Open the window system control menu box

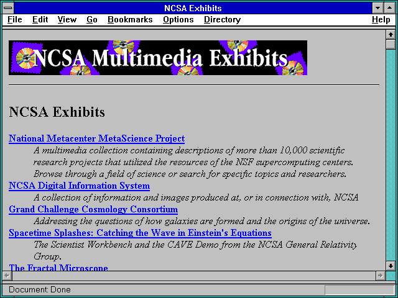click(8, 8)
